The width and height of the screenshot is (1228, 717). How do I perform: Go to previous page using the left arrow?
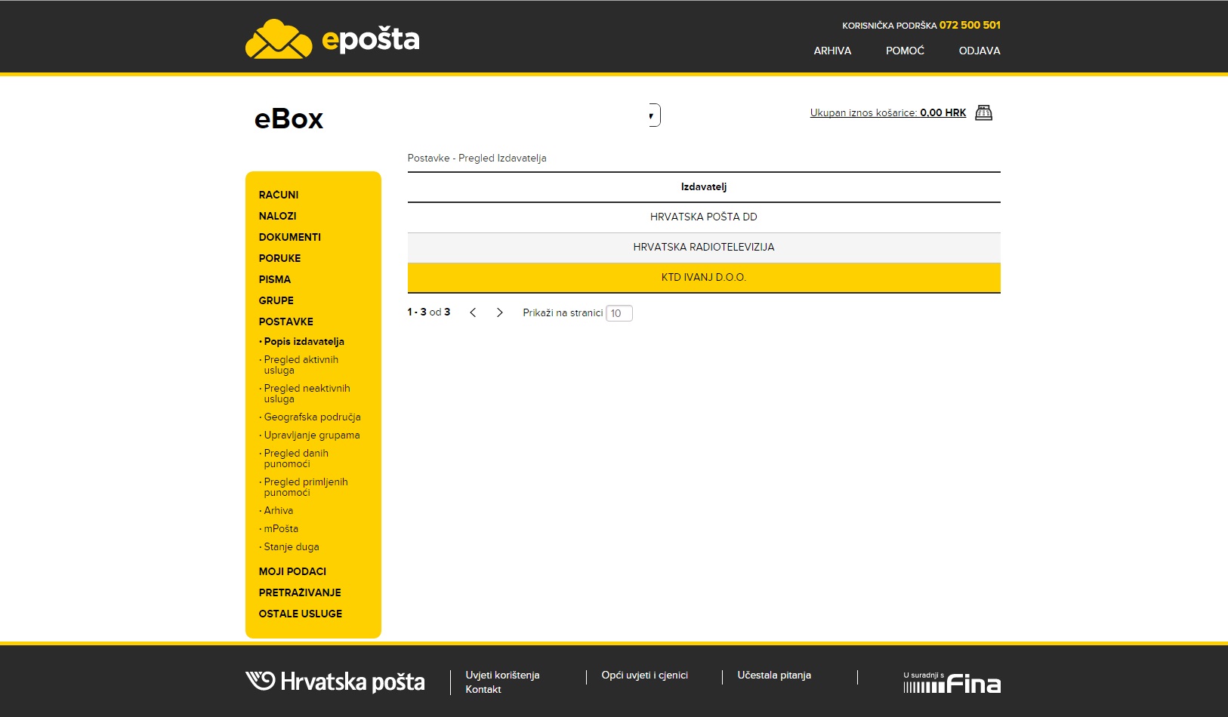tap(473, 312)
